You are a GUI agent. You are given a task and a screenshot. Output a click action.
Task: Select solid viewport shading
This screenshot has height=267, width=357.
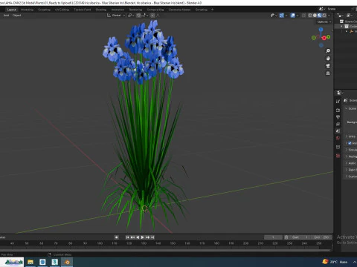pyautogui.click(x=315, y=16)
